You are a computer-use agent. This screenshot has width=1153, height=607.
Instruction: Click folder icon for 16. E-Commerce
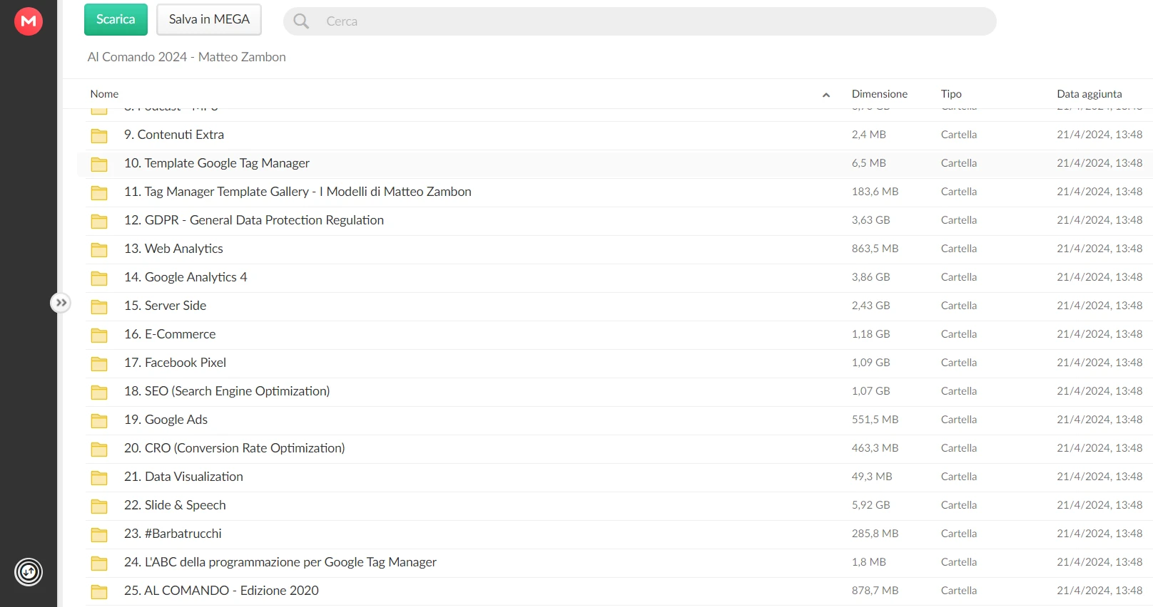[x=99, y=335]
